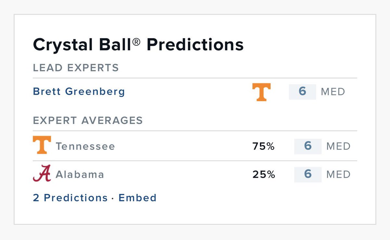Screen dimensions: 390x240
Task: Click the 25% prediction percentage
Action: tap(264, 175)
